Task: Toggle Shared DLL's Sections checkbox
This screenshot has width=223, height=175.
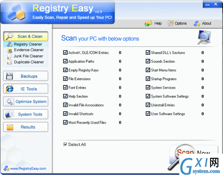Action: (x=148, y=53)
